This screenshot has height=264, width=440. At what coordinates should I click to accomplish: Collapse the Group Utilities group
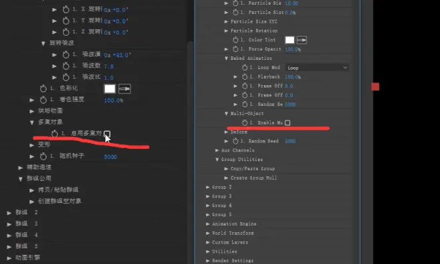click(217, 160)
